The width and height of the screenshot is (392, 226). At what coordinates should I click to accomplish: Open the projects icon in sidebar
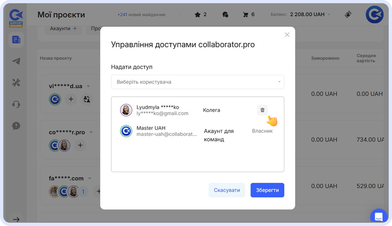click(16, 40)
